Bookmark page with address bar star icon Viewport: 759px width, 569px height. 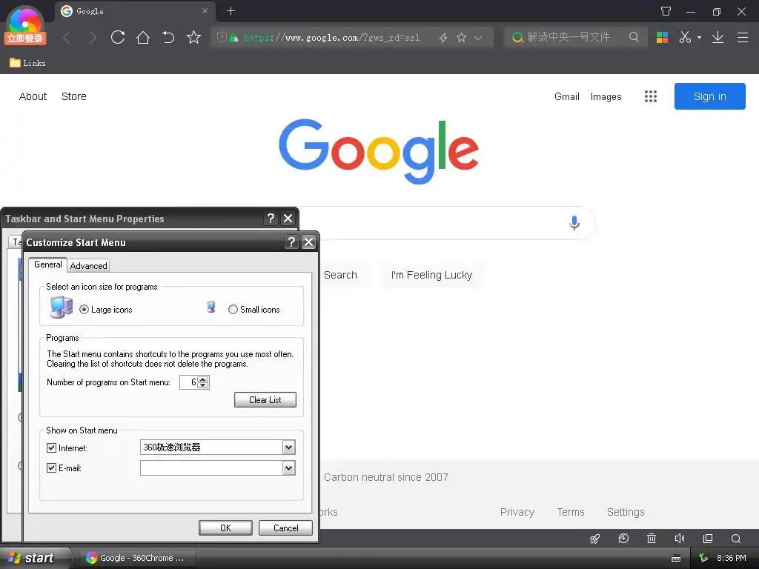461,37
